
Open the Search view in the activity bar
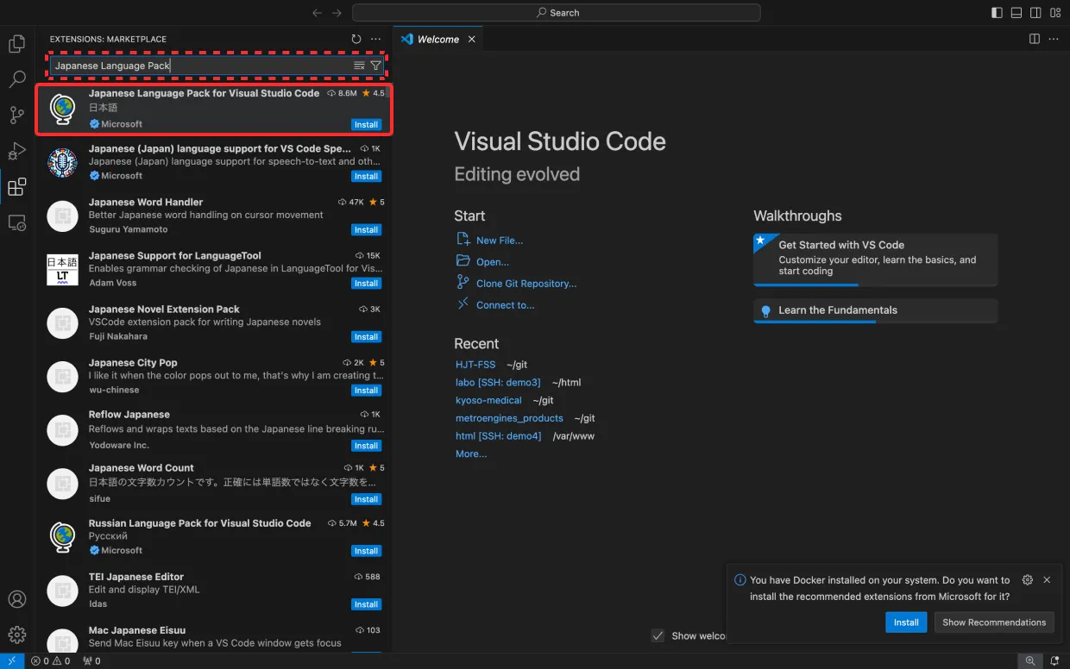tap(16, 79)
